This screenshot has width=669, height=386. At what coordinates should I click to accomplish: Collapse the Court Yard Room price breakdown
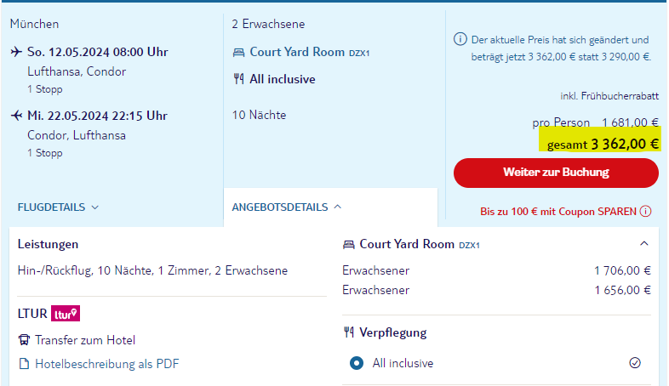[644, 244]
